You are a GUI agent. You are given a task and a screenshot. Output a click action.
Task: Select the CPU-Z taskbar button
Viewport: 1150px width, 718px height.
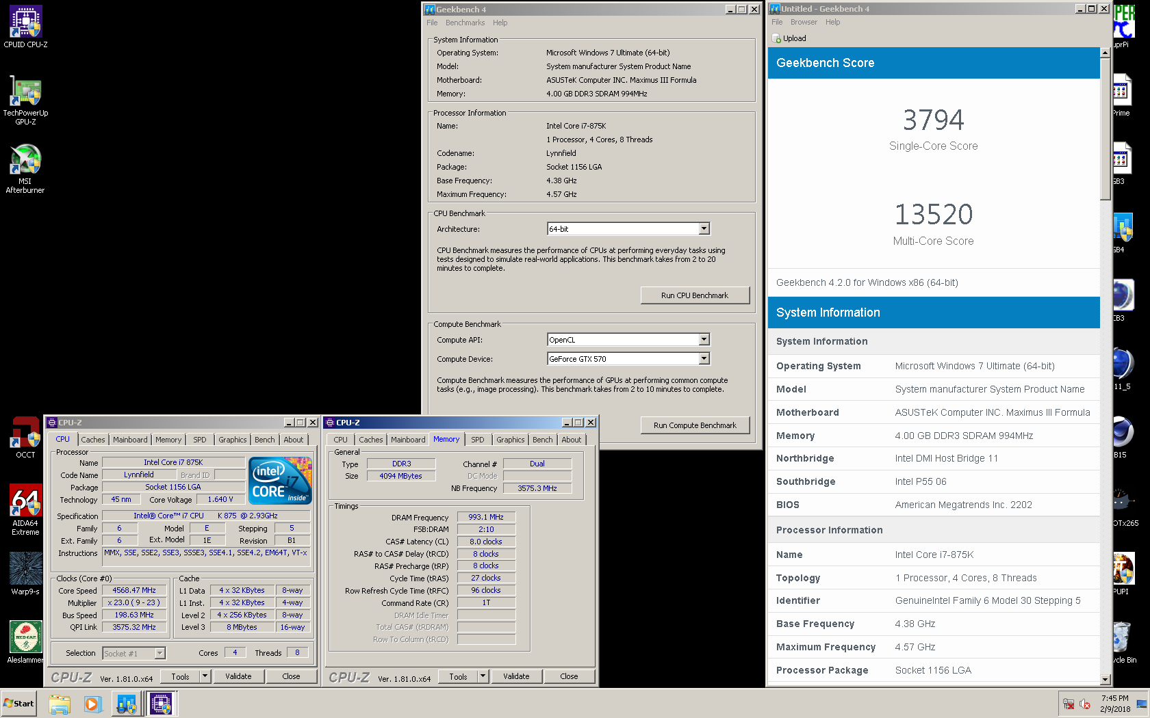pyautogui.click(x=162, y=704)
